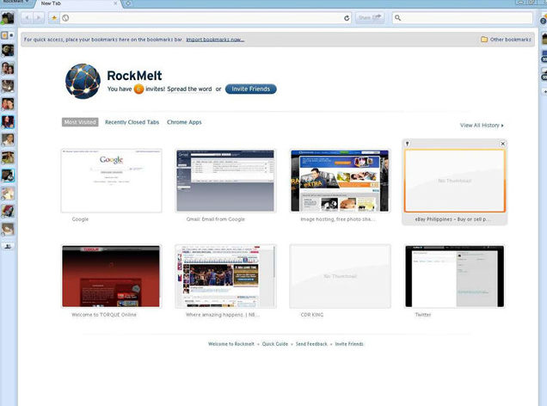Click the Share button

click(370, 17)
